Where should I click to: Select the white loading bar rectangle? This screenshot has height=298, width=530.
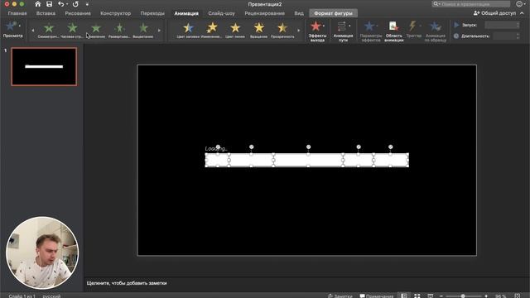(x=307, y=160)
